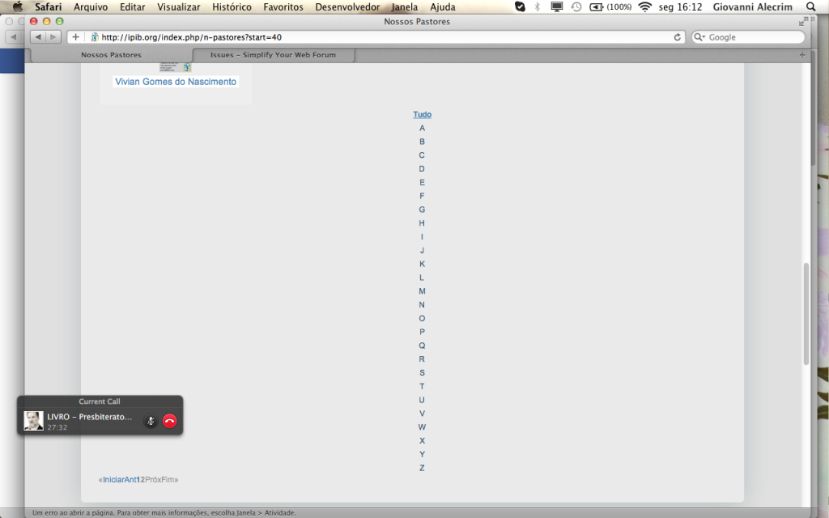The width and height of the screenshot is (829, 518).
Task: Open a new tab with the tab bar plus
Action: coord(802,55)
